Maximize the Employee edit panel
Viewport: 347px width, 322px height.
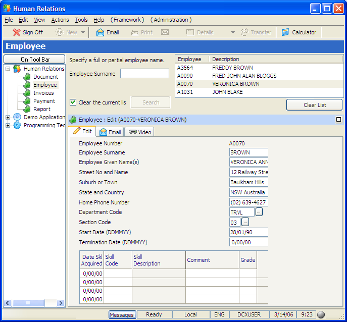(x=338, y=120)
